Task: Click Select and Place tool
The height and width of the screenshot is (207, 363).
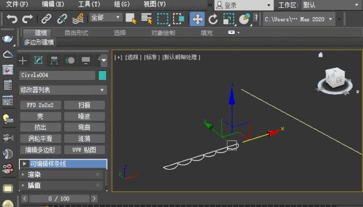Action: click(x=244, y=19)
